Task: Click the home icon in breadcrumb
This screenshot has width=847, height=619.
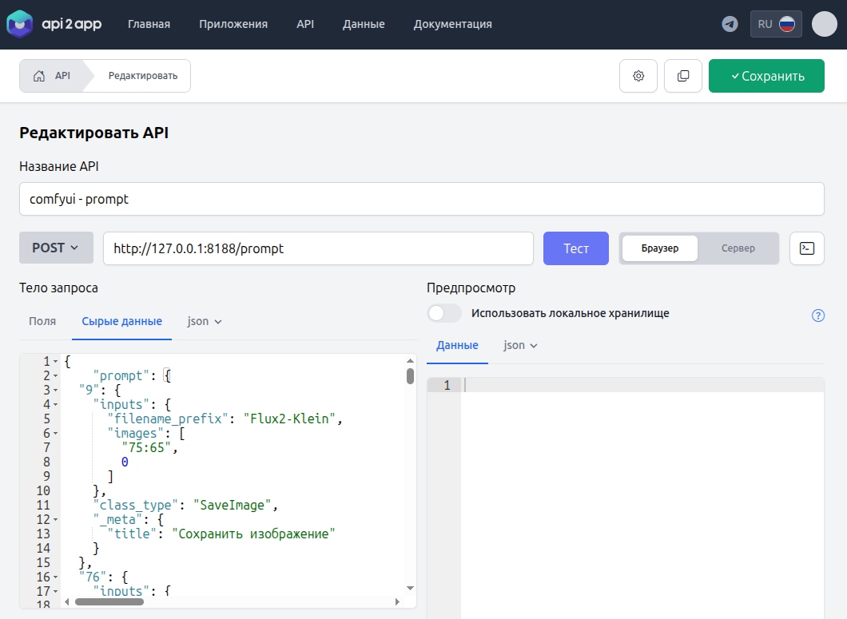Action: coord(39,76)
